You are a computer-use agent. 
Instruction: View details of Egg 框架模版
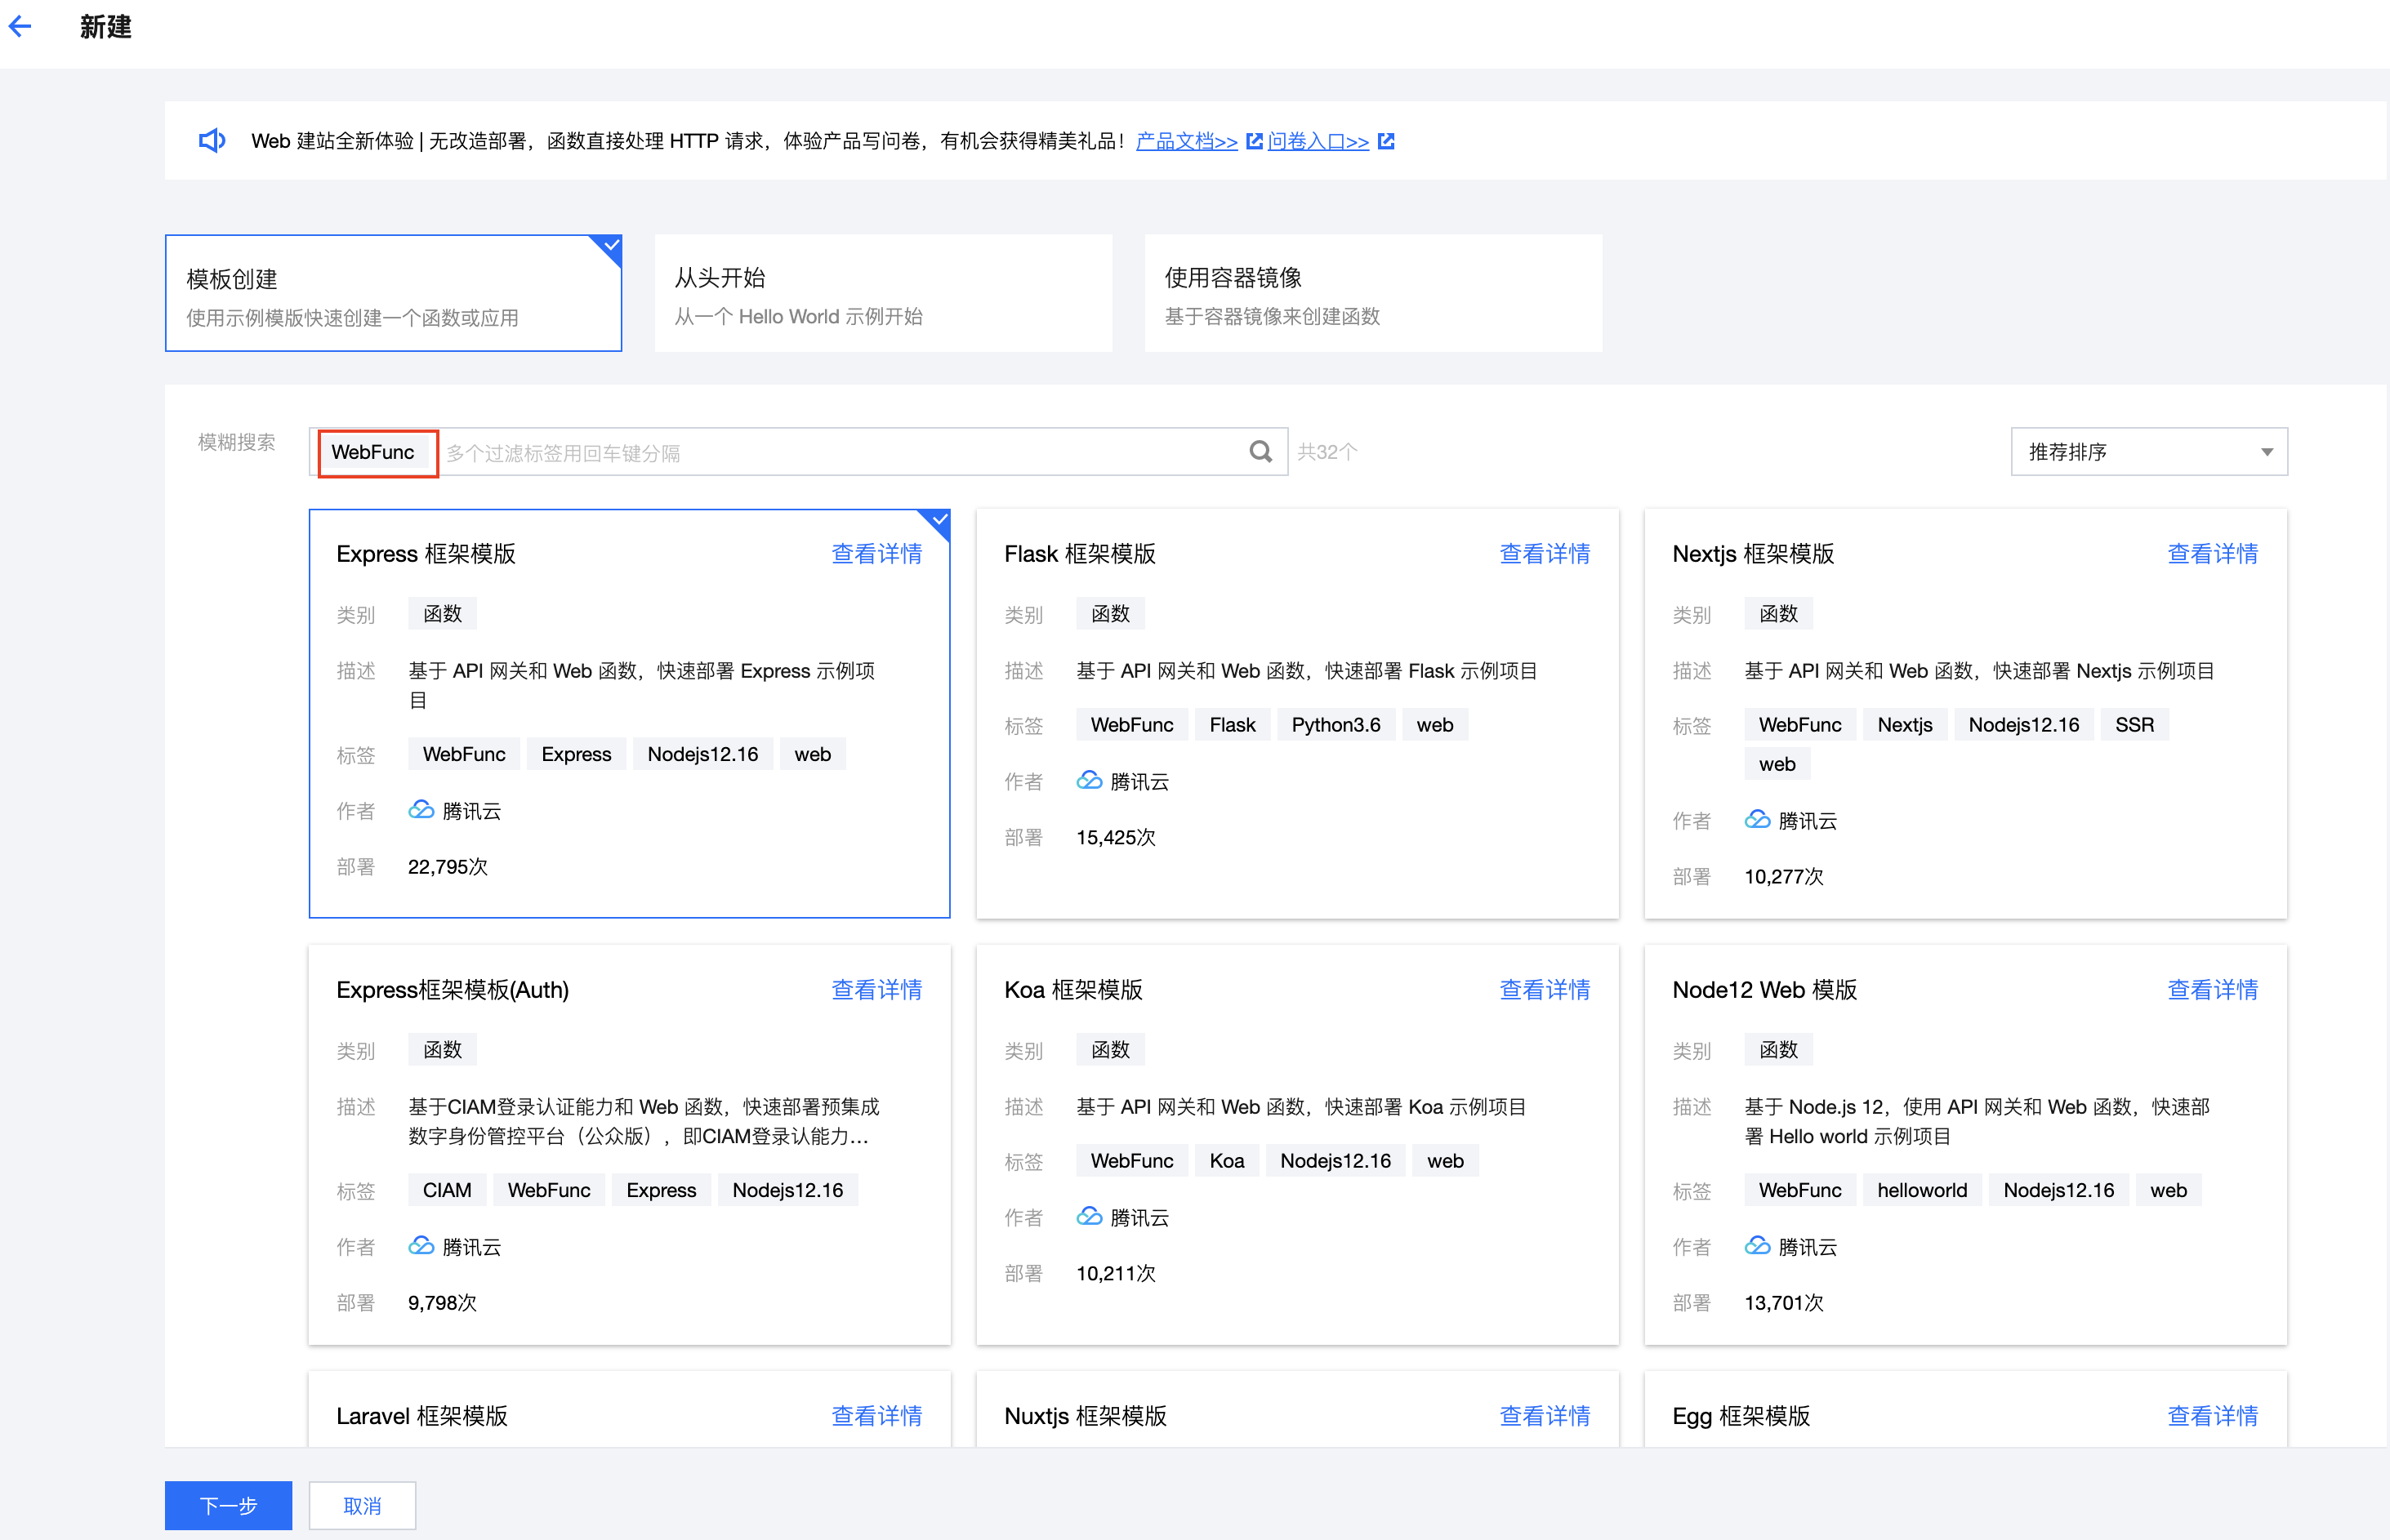2213,1416
